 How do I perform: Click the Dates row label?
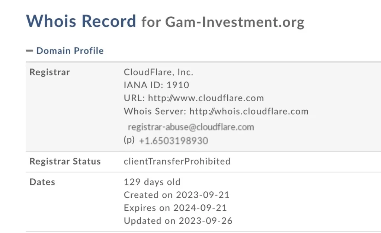coord(42,182)
